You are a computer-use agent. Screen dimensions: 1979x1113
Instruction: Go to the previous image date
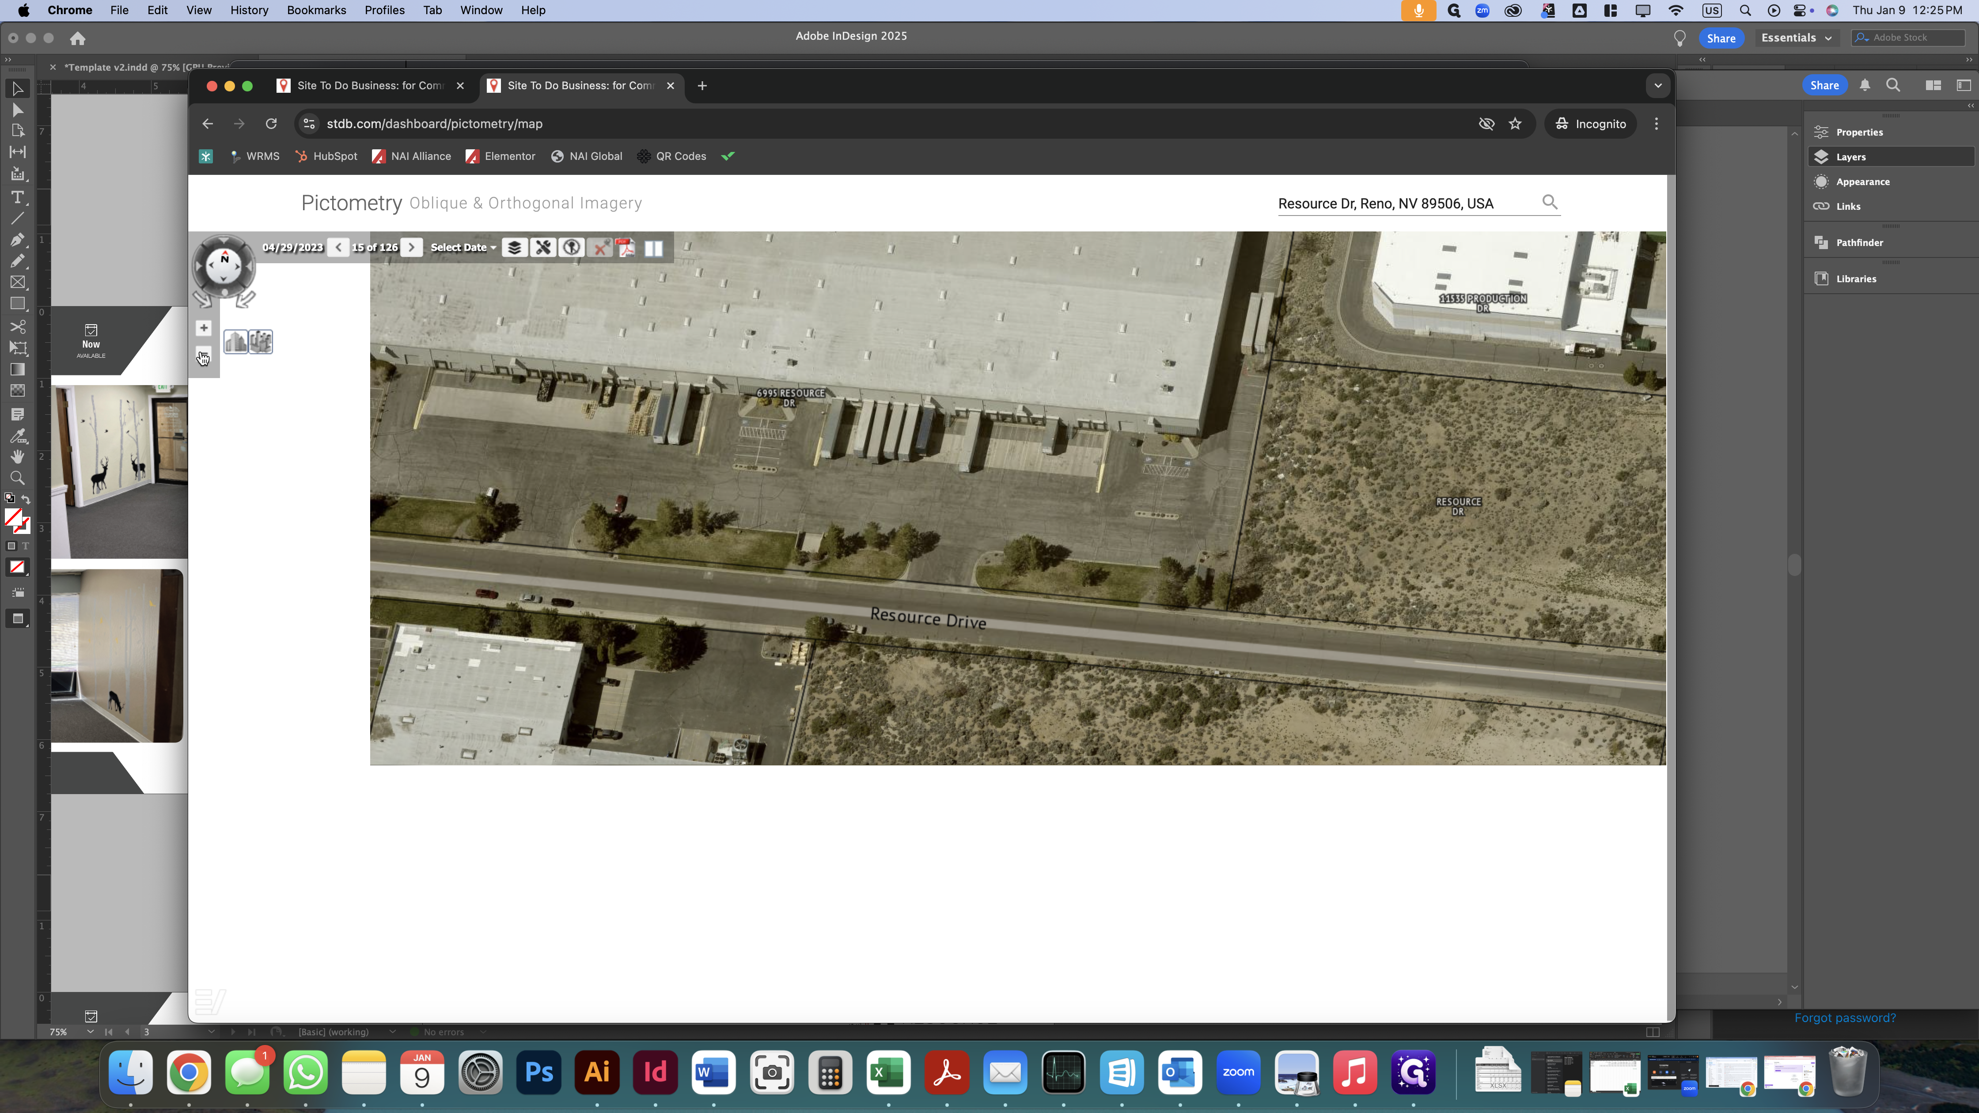click(x=339, y=247)
